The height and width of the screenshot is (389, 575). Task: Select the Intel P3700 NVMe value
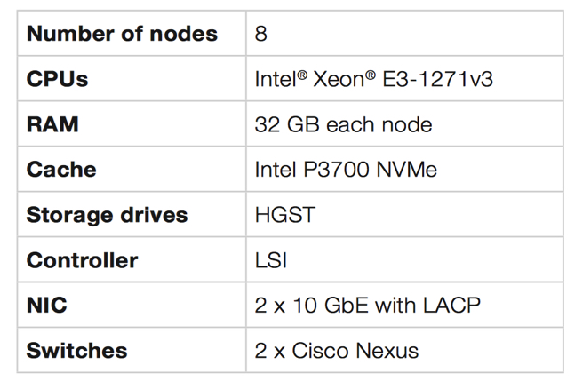click(x=346, y=170)
